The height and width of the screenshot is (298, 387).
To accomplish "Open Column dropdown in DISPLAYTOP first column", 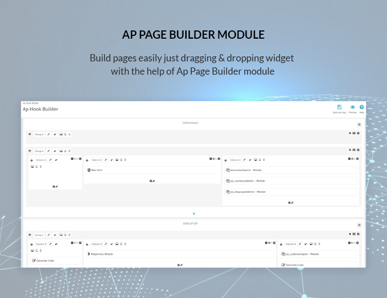I will [41, 244].
